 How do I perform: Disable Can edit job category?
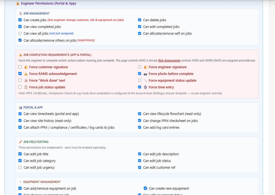click(20, 161)
